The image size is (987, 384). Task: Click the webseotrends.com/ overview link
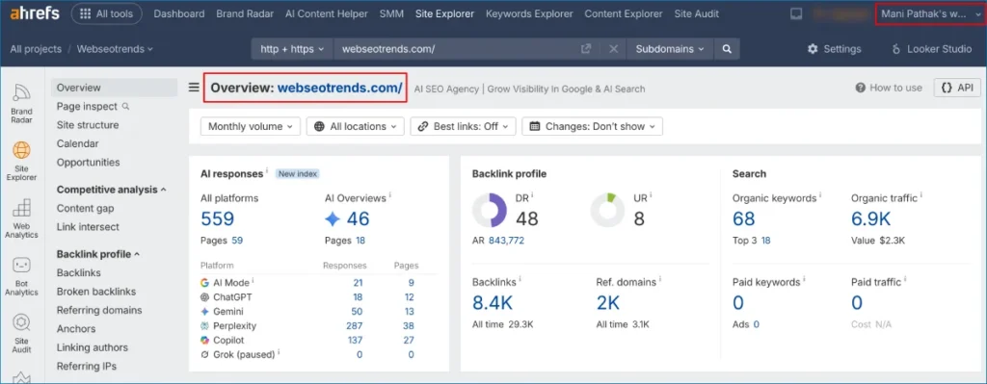pyautogui.click(x=340, y=88)
